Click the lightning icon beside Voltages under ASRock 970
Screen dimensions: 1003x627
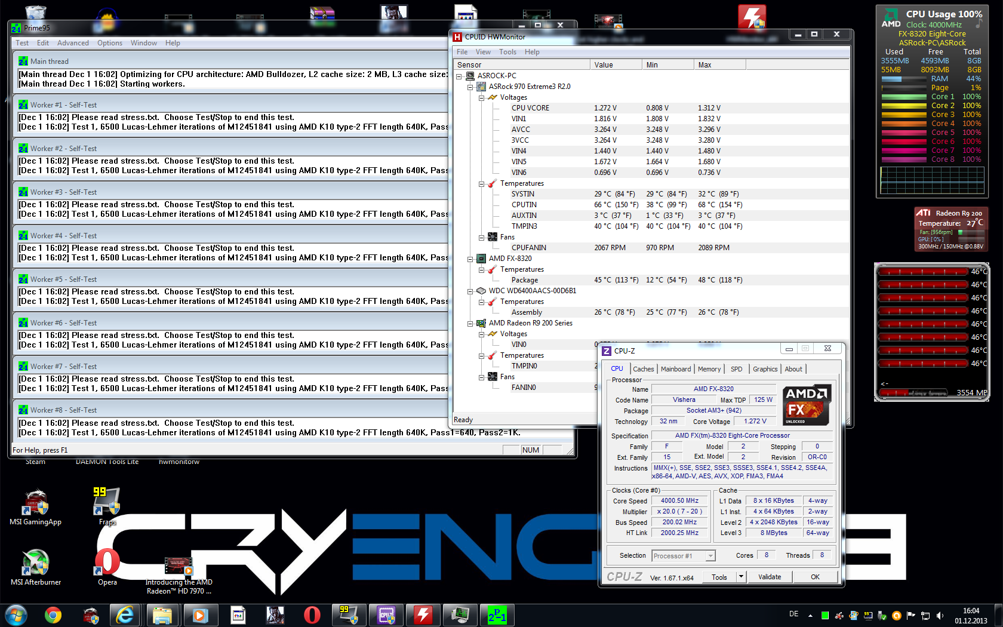point(493,97)
